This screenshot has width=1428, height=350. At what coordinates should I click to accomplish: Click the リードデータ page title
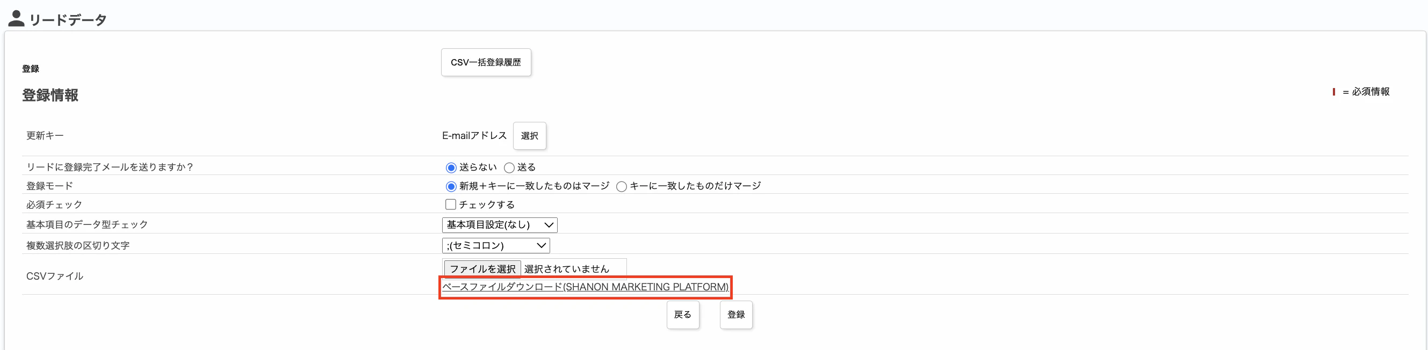[x=68, y=20]
